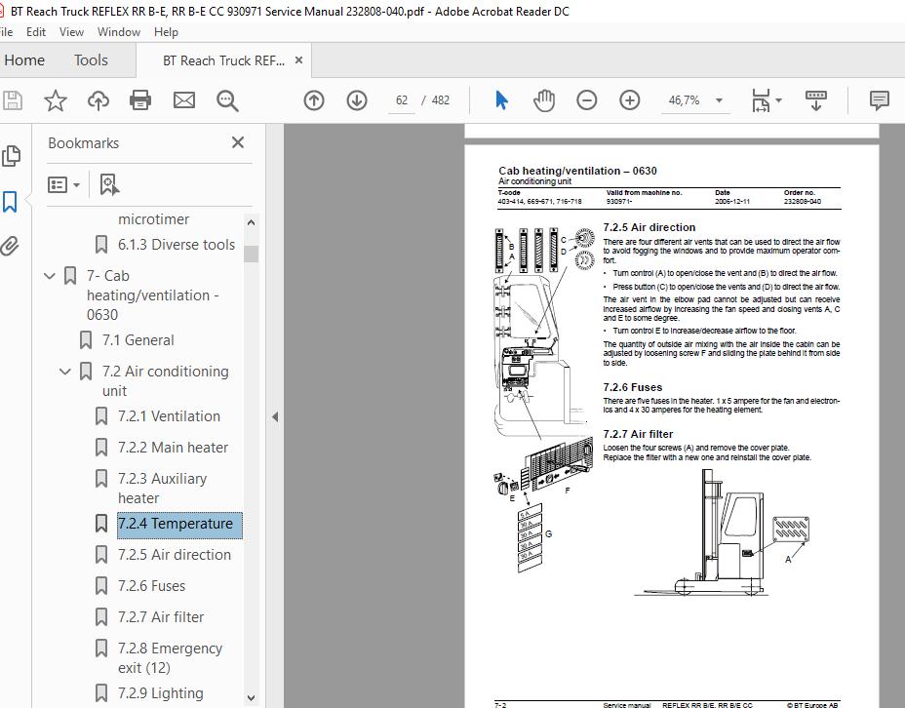Print the current document
The width and height of the screenshot is (905, 708).
140,100
